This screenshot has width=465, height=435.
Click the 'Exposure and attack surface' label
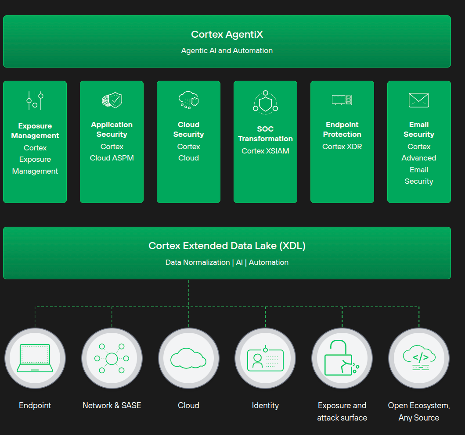[x=342, y=412]
